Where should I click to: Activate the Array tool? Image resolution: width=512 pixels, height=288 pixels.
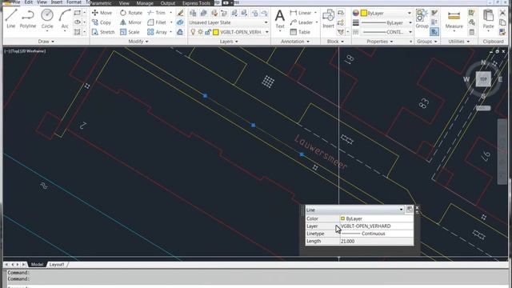click(157, 32)
